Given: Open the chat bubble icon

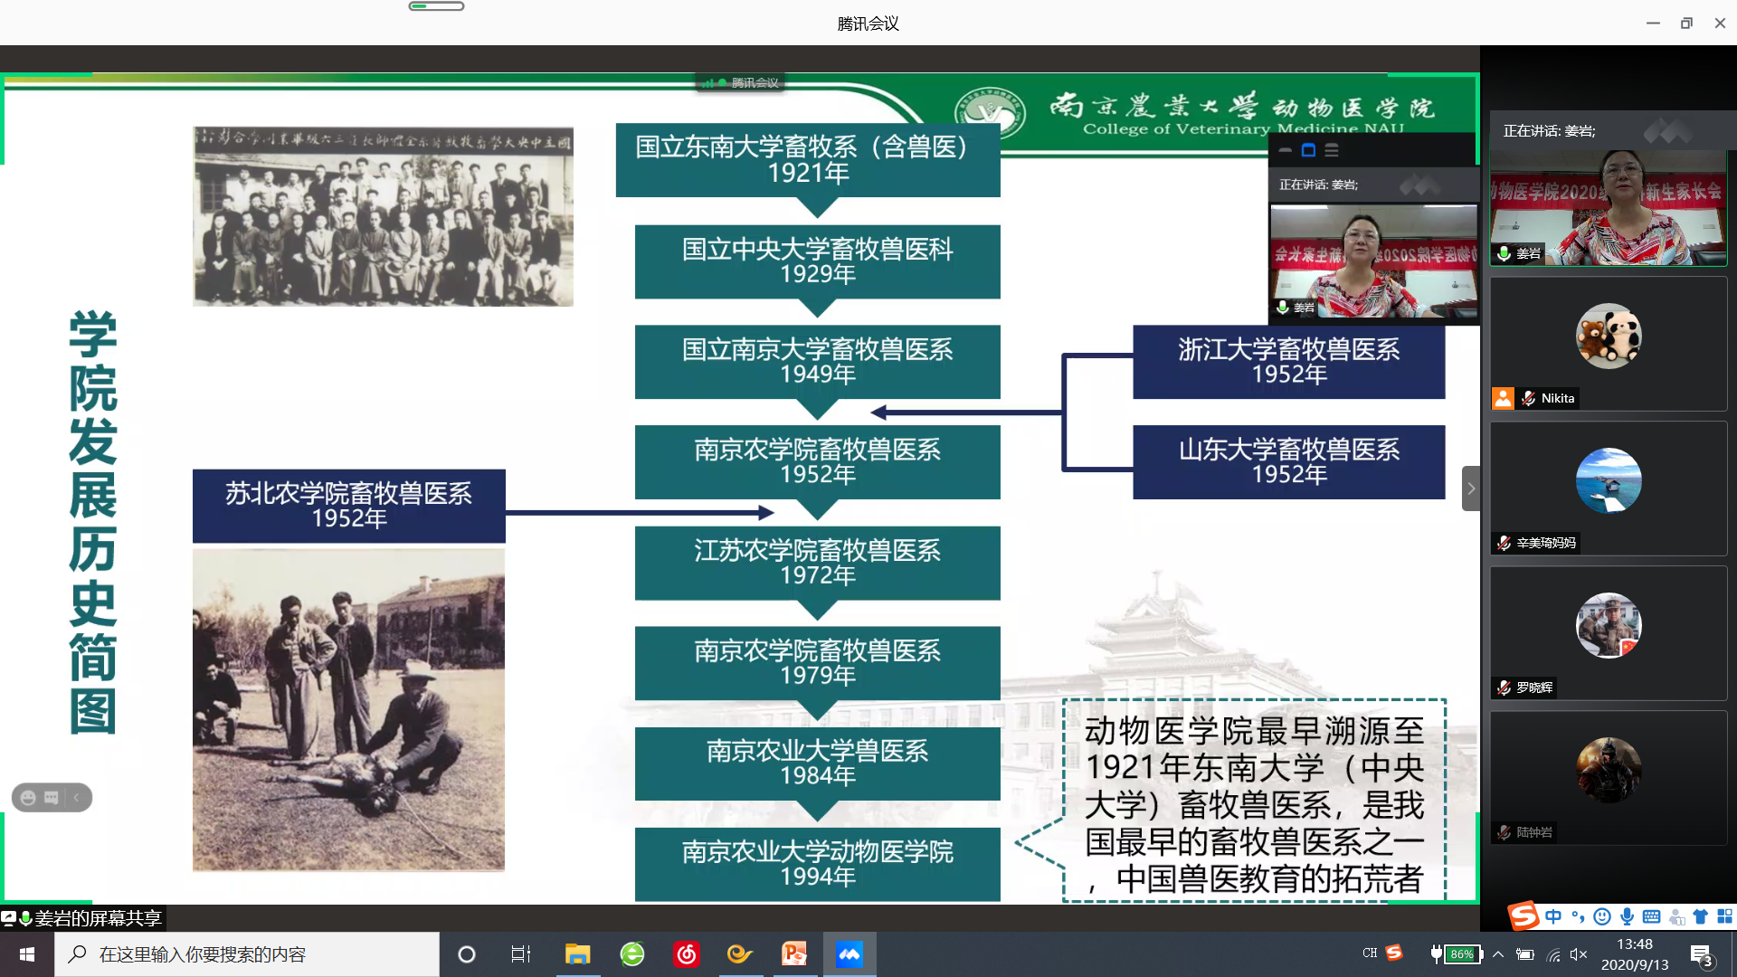Looking at the screenshot, I should [x=52, y=797].
